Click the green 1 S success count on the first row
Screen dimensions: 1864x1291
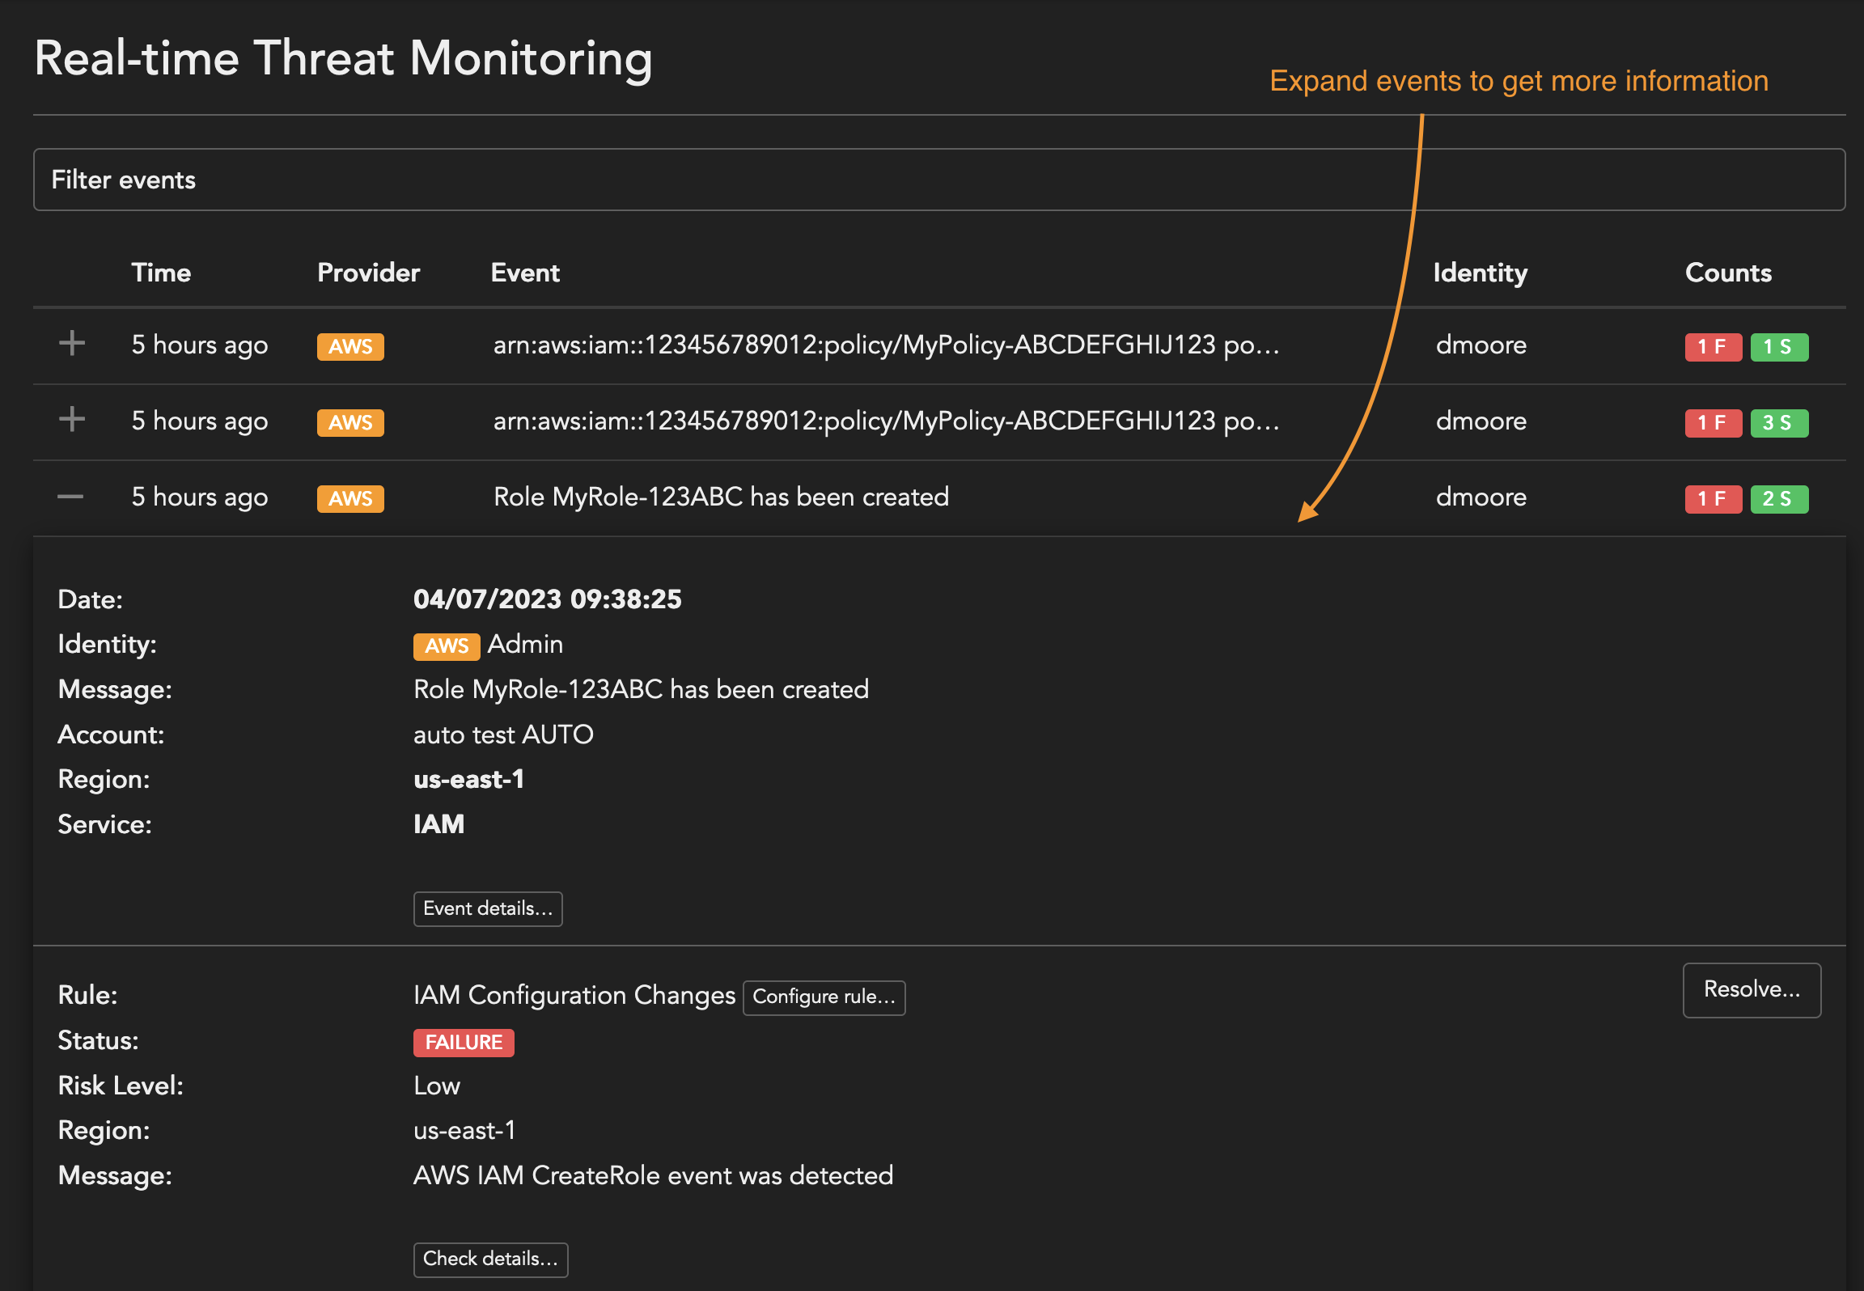tap(1778, 346)
